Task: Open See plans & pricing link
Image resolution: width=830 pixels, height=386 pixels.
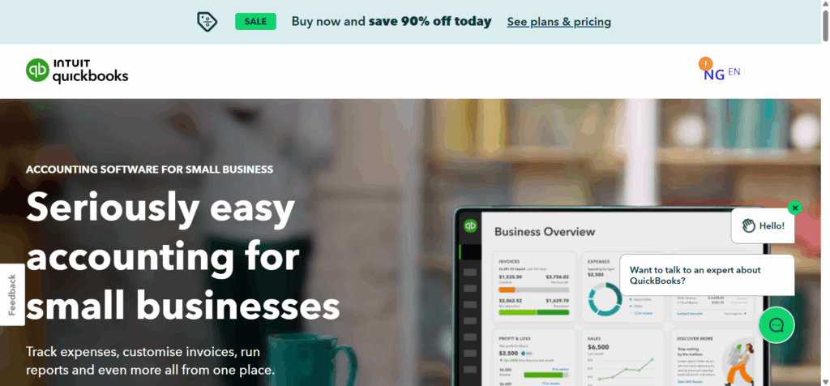Action: click(x=559, y=22)
